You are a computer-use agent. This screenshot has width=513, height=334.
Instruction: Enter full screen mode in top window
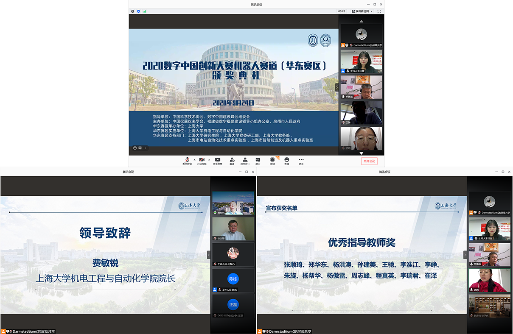point(379,11)
